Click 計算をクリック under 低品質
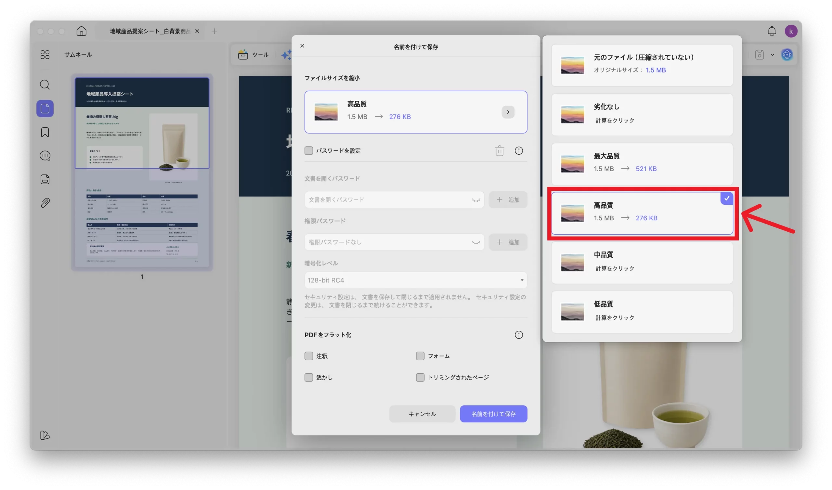 click(615, 318)
